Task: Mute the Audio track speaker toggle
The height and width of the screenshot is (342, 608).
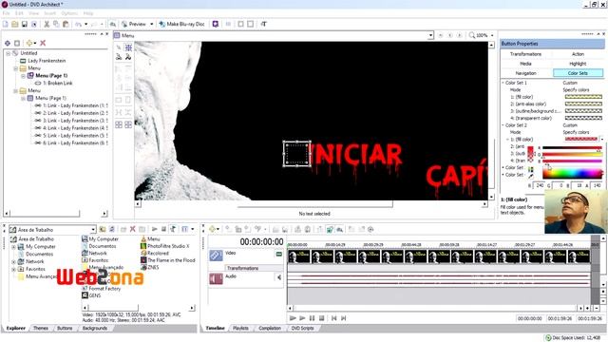Action: pyautogui.click(x=278, y=276)
